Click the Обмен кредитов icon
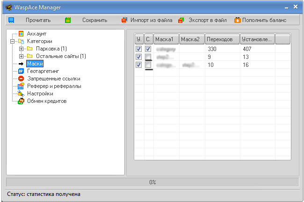 pos(21,101)
